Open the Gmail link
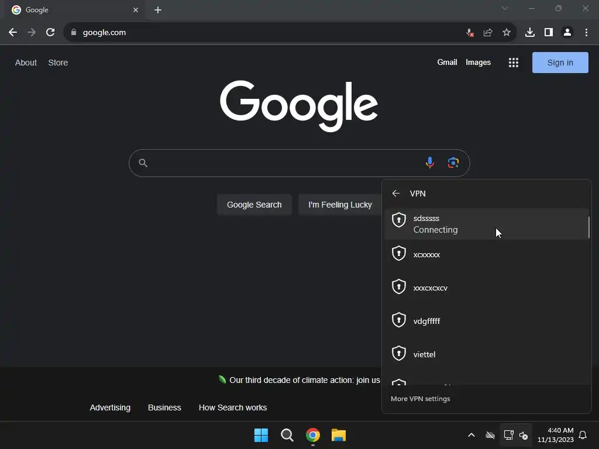This screenshot has width=599, height=449. [x=447, y=62]
